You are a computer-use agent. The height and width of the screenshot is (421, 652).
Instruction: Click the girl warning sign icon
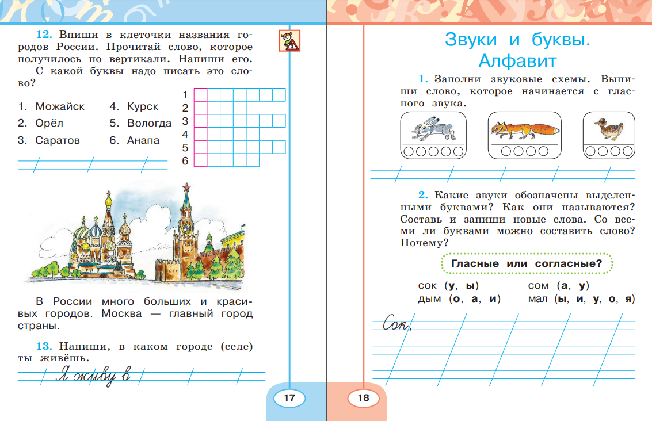(x=289, y=41)
